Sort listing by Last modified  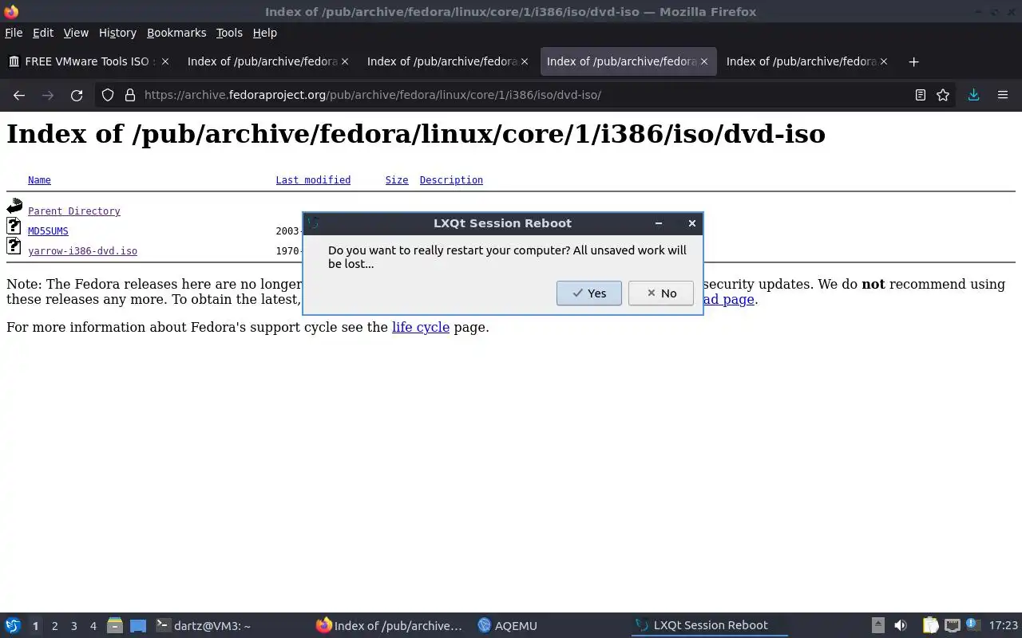[313, 180]
